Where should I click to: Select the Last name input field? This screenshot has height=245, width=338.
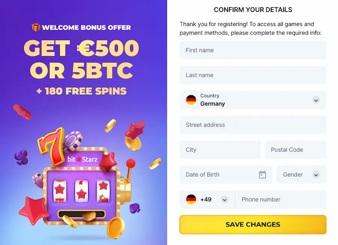252,75
